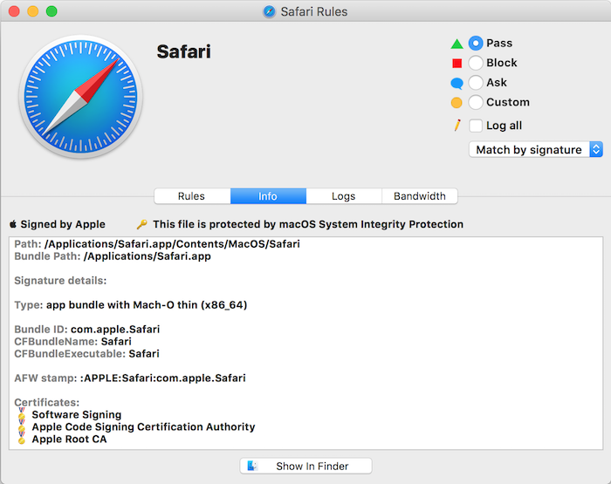Click the Apple logo next to Signed by Apple
The height and width of the screenshot is (484, 611).
(x=13, y=224)
